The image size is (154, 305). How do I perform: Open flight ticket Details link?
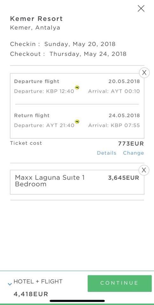click(x=107, y=153)
